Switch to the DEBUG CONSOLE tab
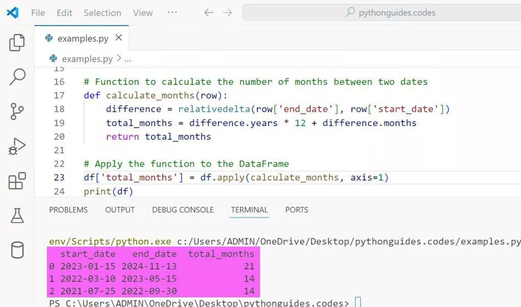 pyautogui.click(x=183, y=209)
